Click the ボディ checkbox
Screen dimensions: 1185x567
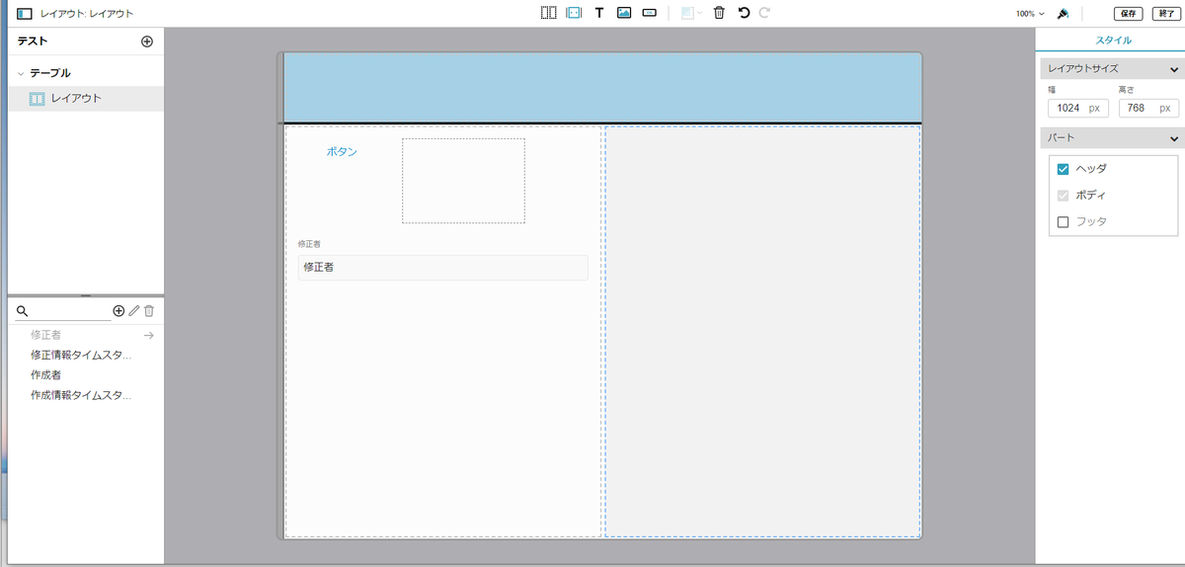(1064, 196)
